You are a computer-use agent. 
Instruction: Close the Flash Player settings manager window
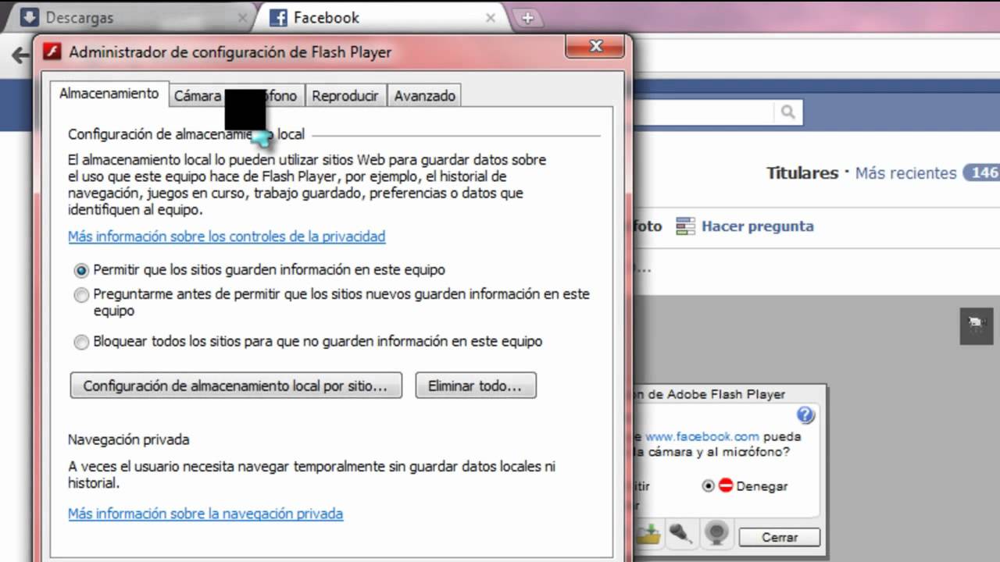(595, 46)
